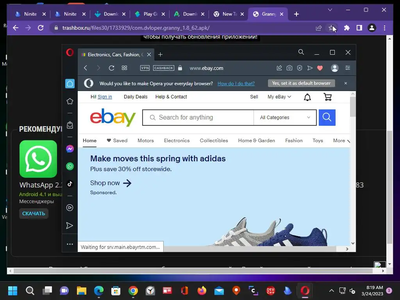
Task: Open Windows Start menu
Action: click(12, 291)
